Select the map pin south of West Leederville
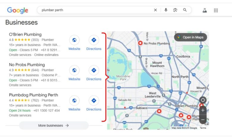232x139 pixels. (159, 111)
